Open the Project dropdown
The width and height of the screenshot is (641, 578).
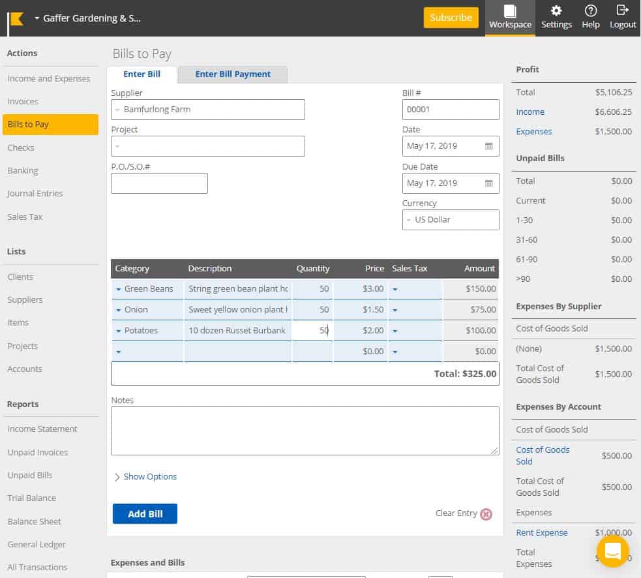click(x=207, y=146)
